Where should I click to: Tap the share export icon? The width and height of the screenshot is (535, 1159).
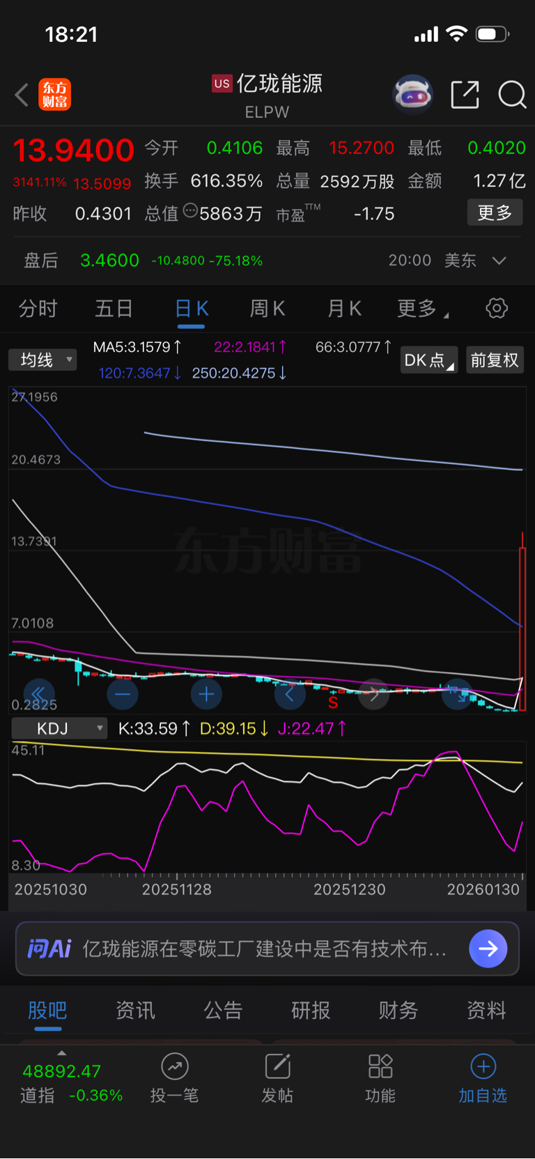click(x=465, y=95)
